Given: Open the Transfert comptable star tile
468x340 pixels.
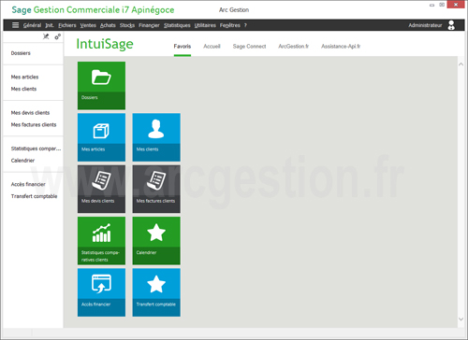Looking at the screenshot, I should tap(156, 292).
